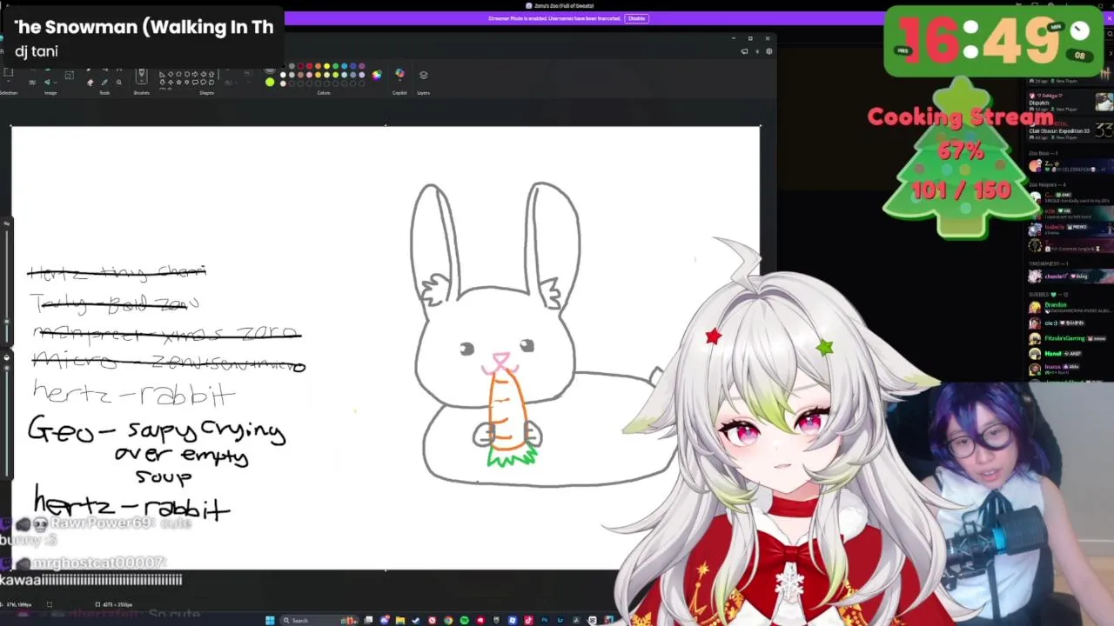Select member Brandon in Discord list
The height and width of the screenshot is (626, 1114).
pos(1069,306)
